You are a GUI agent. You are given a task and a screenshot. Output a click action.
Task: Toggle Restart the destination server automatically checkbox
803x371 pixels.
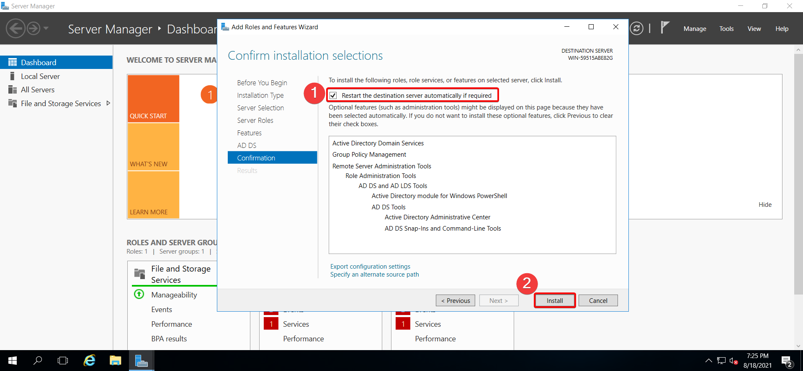[333, 96]
